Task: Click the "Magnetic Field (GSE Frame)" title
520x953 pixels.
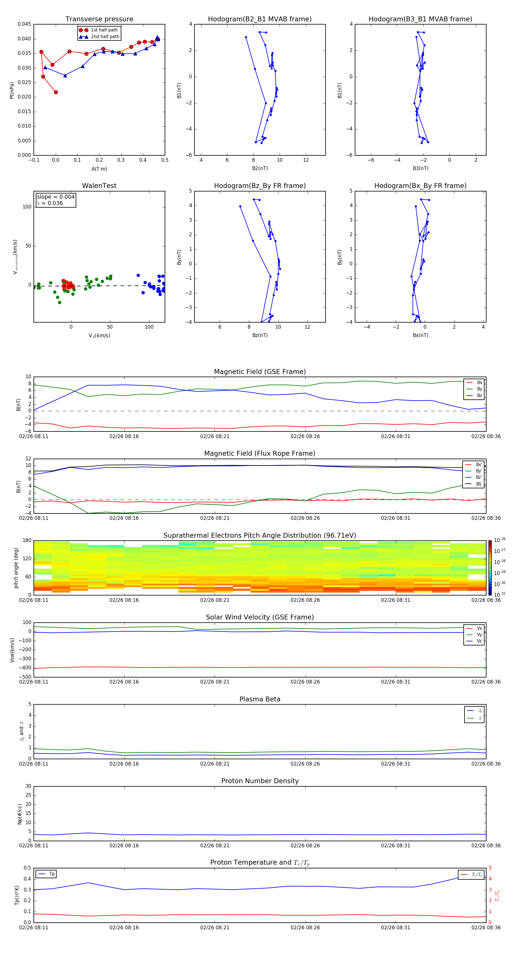Action: (260, 372)
